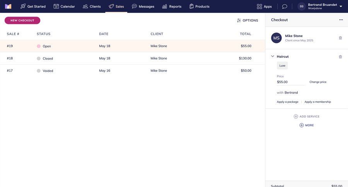Image resolution: width=348 pixels, height=187 pixels.
Task: Open the Options button label
Action: point(250,20)
